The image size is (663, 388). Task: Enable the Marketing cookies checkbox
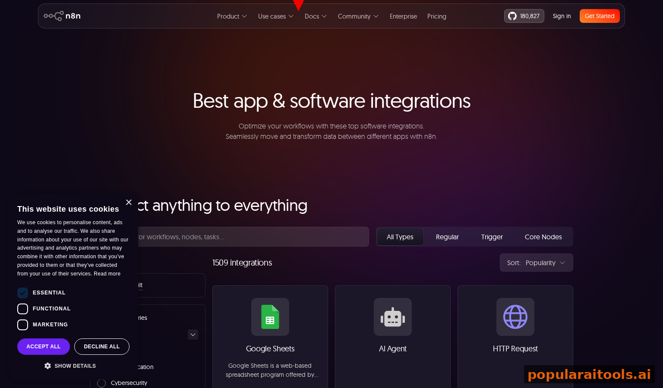(x=22, y=325)
